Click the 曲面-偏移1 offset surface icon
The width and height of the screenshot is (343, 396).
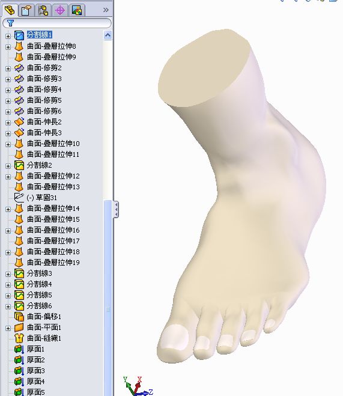coord(19,317)
